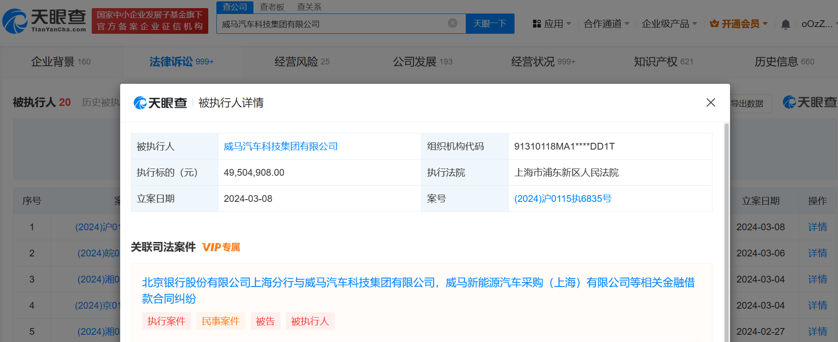This screenshot has width=838, height=342.
Task: Open 详情 for row dated 2024-02-27
Action: pos(817,332)
